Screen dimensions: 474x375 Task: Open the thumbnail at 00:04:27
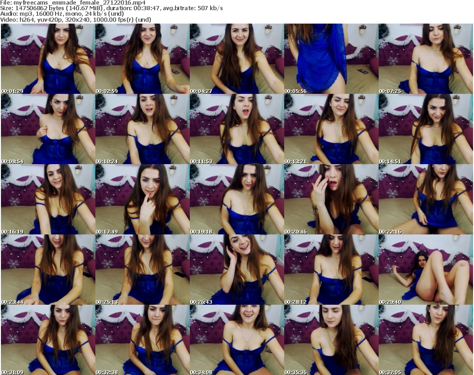[x=237, y=59]
